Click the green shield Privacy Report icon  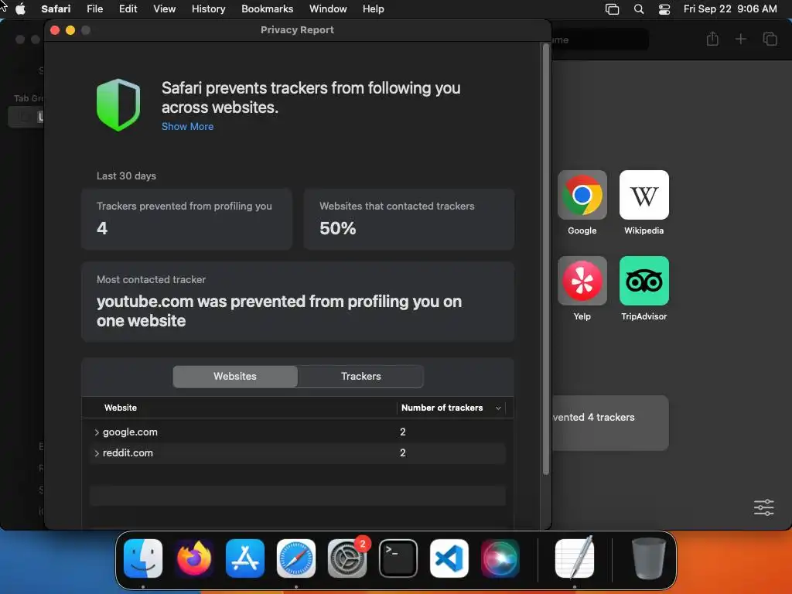pos(118,105)
